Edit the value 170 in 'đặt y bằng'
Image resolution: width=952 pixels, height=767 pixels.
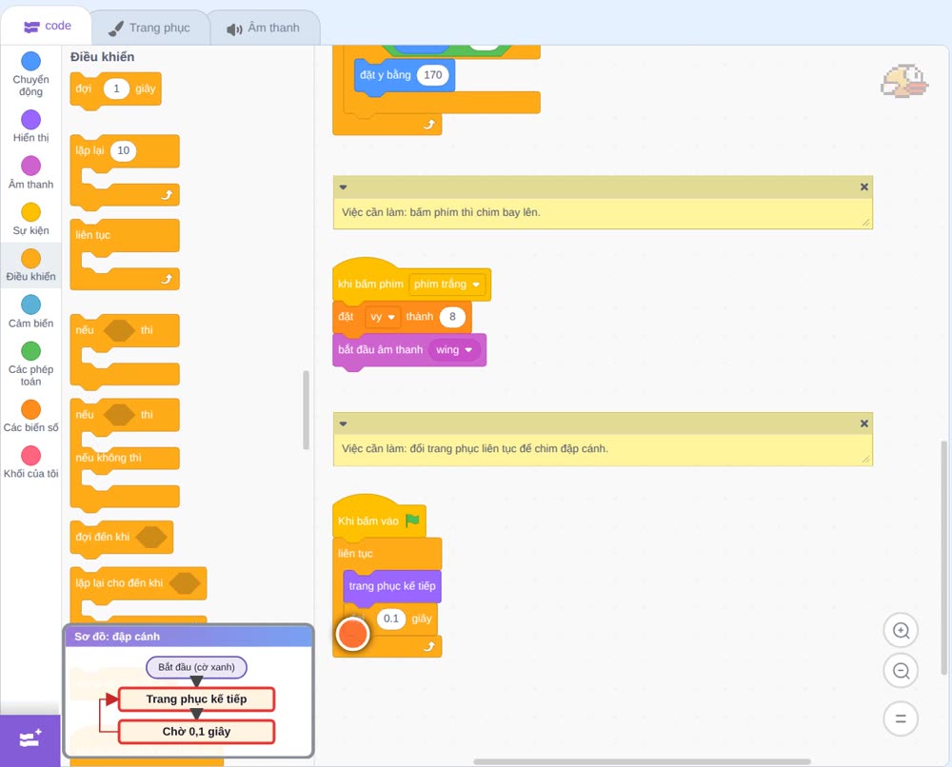[433, 75]
